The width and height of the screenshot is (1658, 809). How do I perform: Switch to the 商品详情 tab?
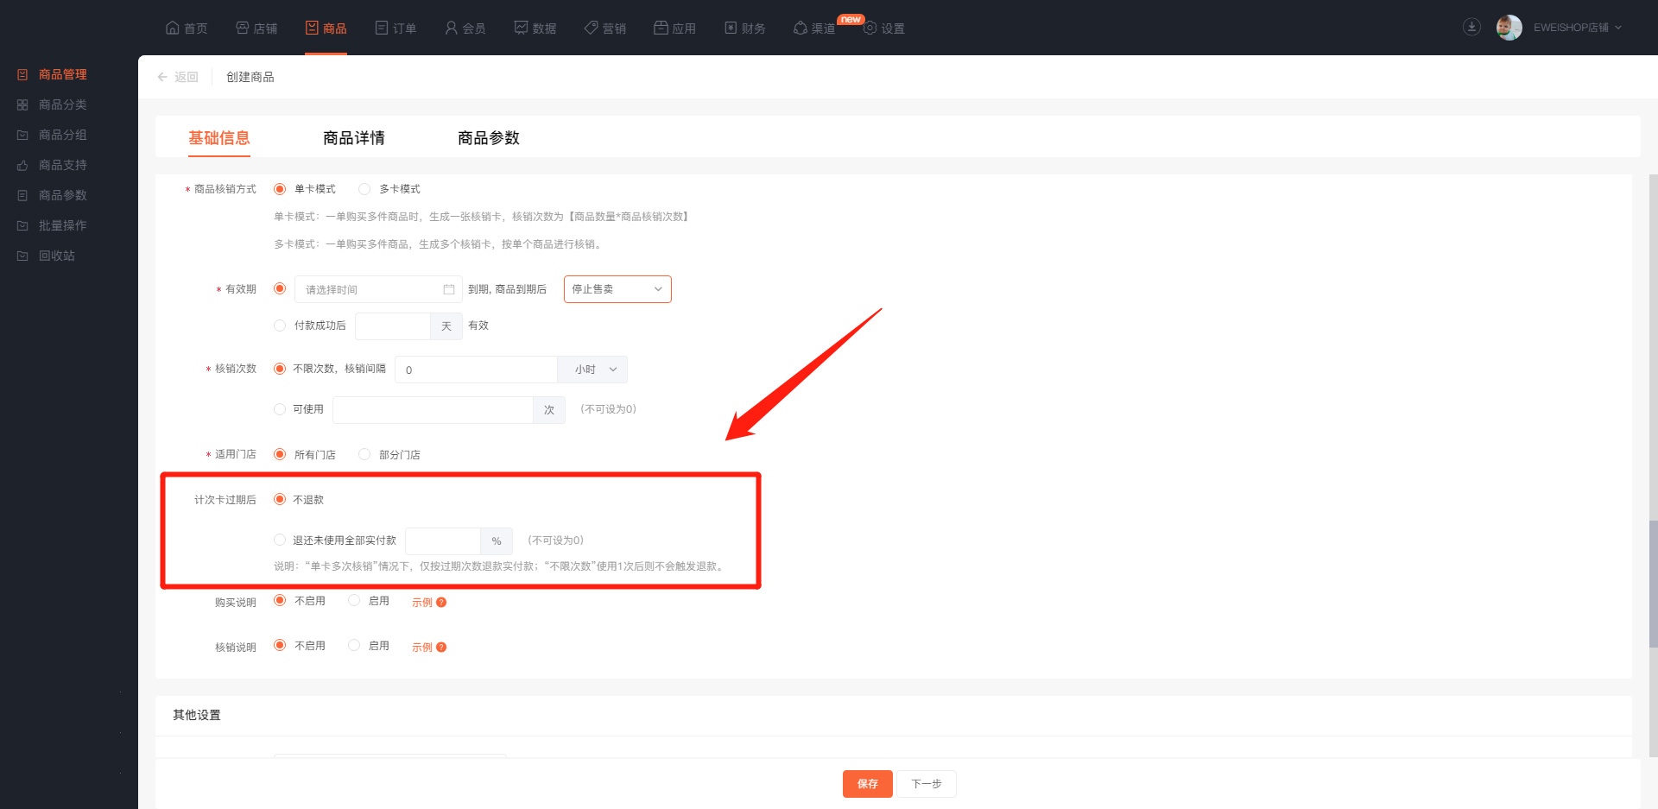click(x=353, y=138)
